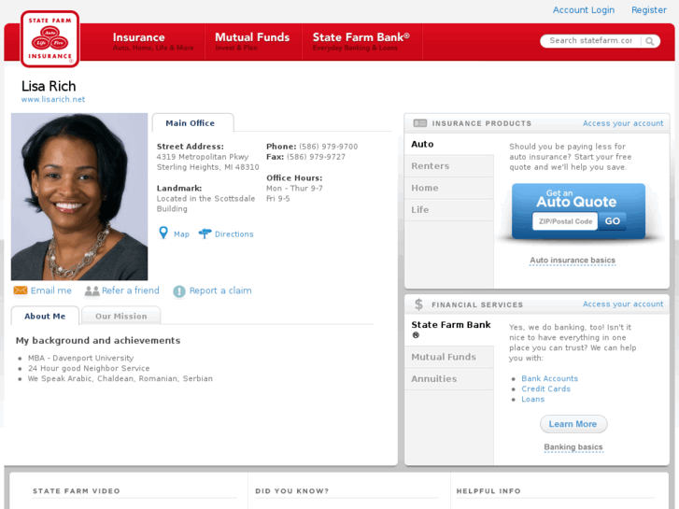The image size is (679, 509).
Task: Select the Mutual Funds services tab
Action: (x=449, y=357)
